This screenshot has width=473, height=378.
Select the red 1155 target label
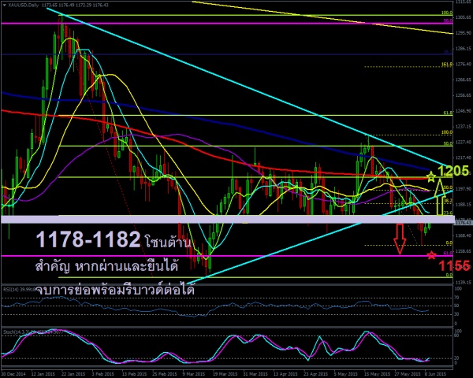454,266
